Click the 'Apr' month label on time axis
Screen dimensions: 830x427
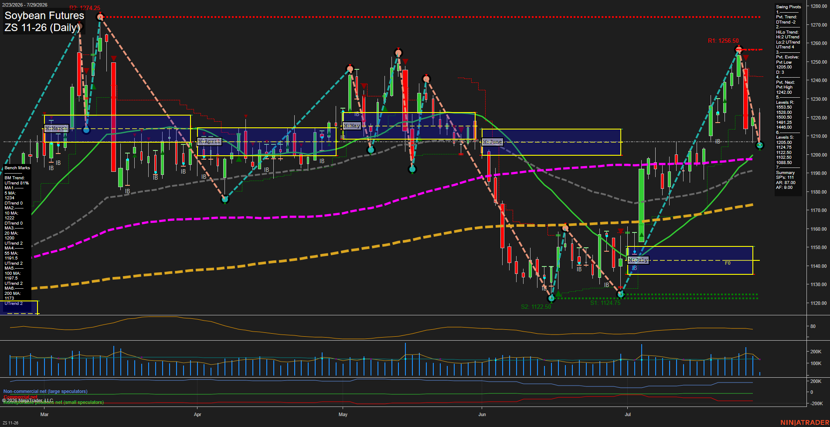[197, 414]
